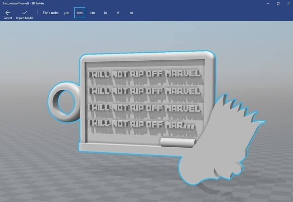Select µm as the file's units

click(67, 13)
